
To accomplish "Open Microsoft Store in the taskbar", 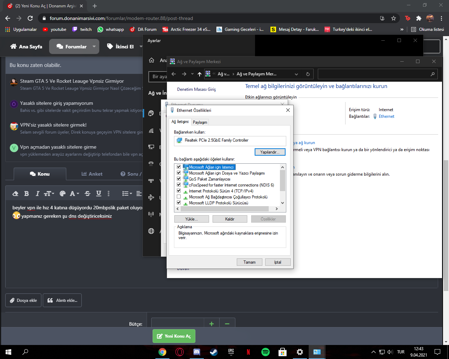I will point(282,352).
